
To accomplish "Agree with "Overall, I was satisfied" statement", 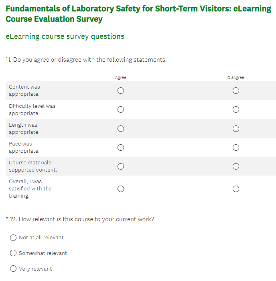I will [121, 189].
